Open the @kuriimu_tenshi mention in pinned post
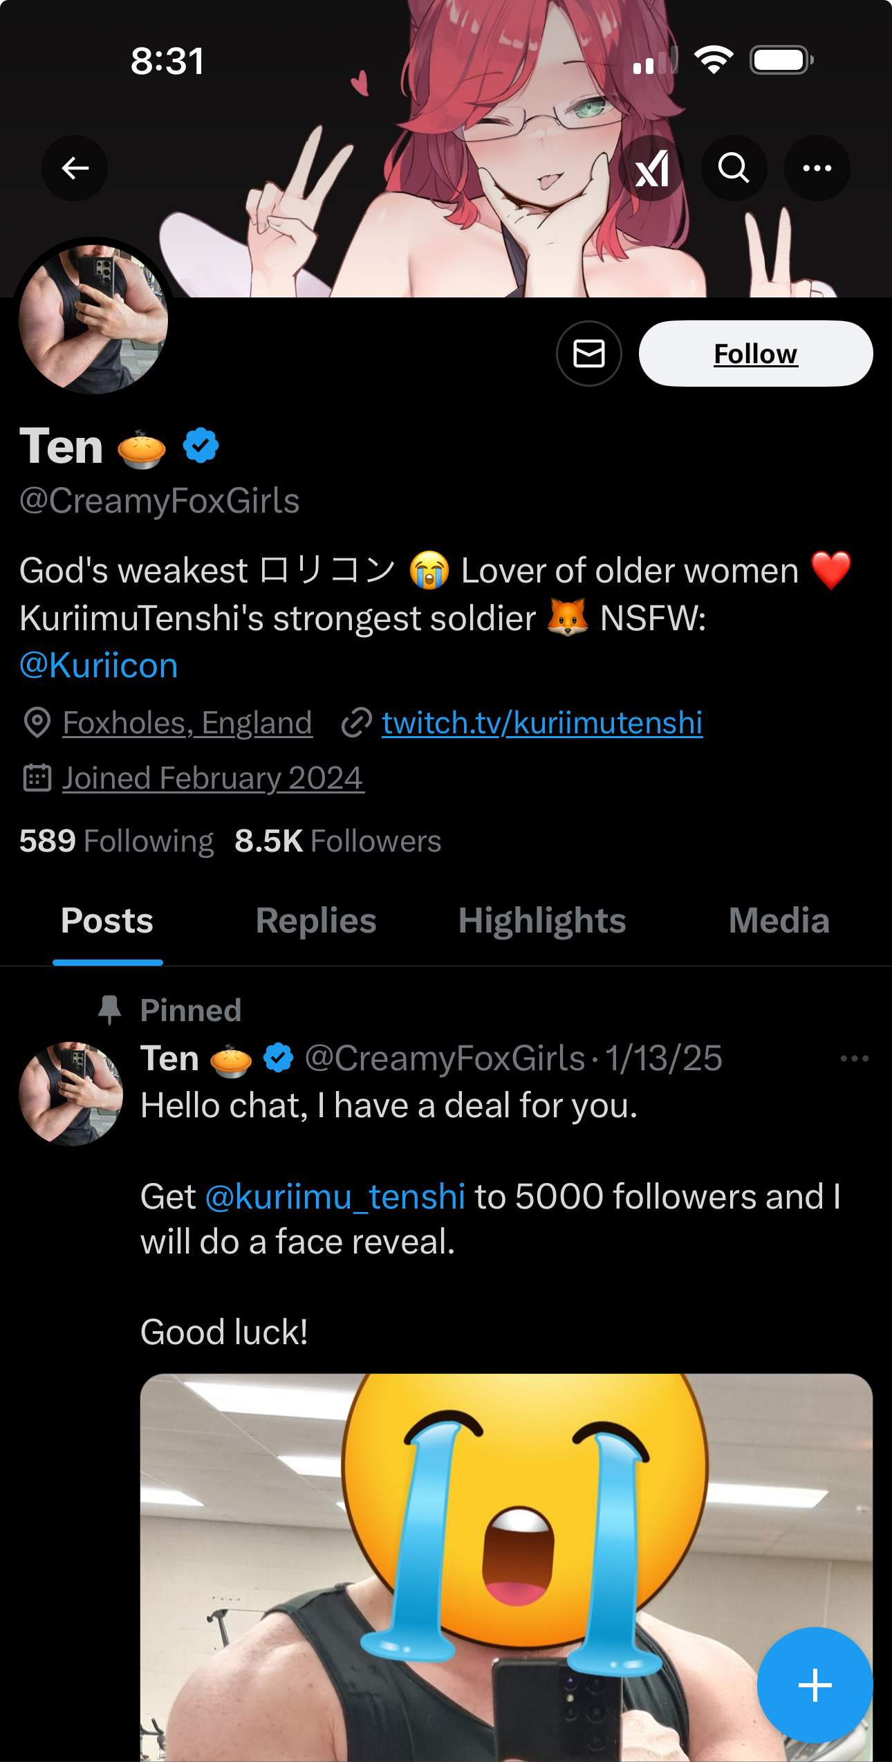Screen dimensions: 892x1762 click(335, 1197)
